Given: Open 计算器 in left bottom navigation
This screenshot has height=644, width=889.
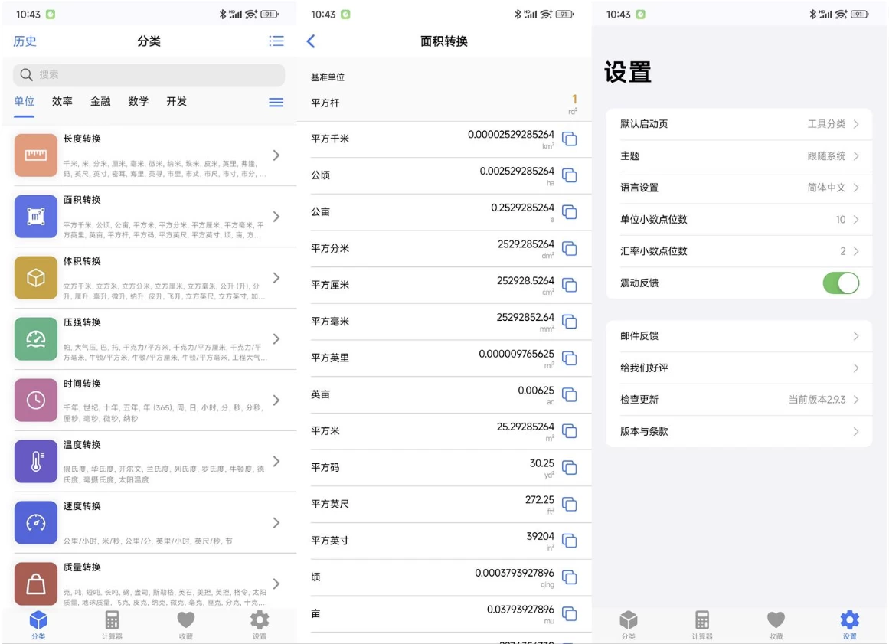Looking at the screenshot, I should [112, 623].
